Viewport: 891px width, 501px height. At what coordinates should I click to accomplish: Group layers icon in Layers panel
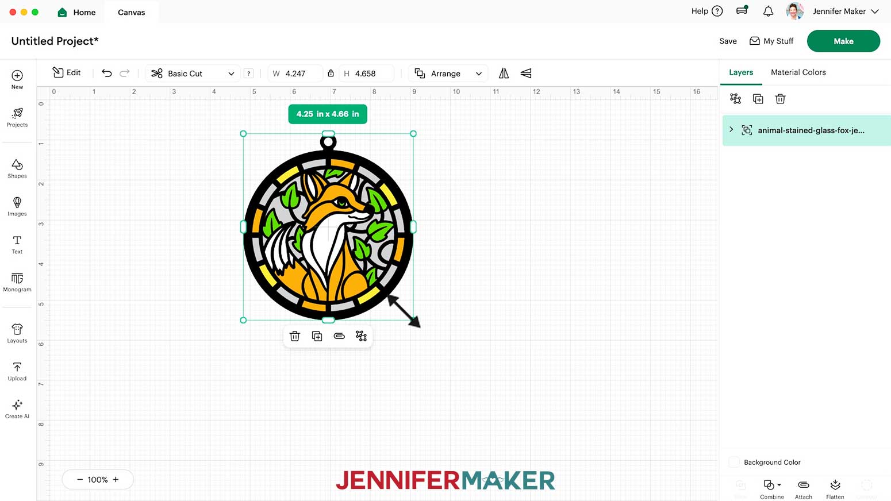pyautogui.click(x=735, y=99)
